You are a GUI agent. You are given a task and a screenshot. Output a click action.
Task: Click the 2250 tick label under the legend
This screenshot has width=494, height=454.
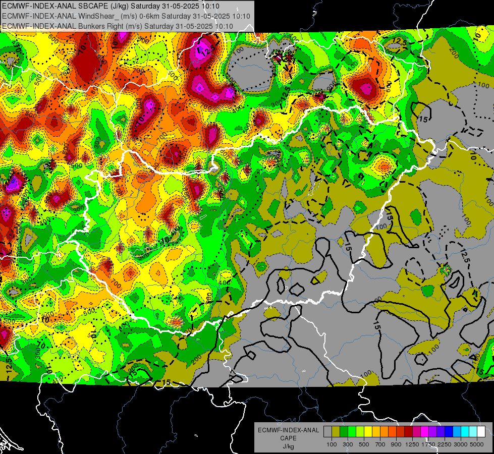click(445, 444)
